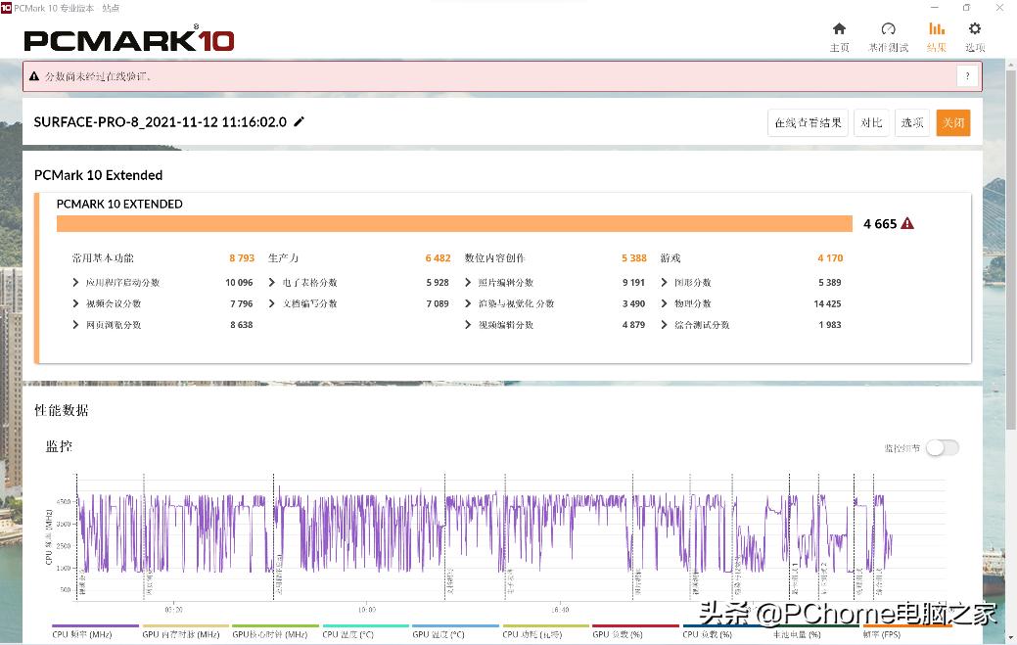The height and width of the screenshot is (645, 1017).
Task: Click the 对比 compare button
Action: point(872,123)
